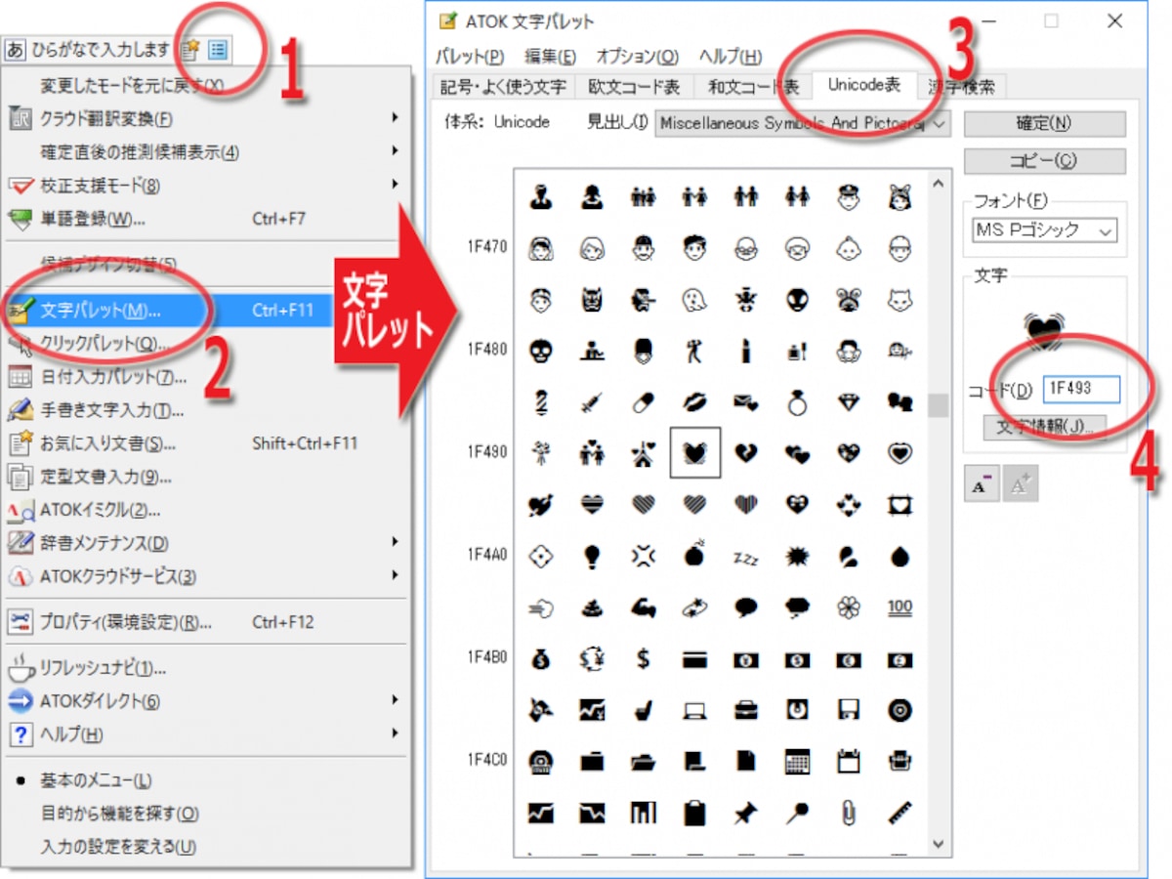This screenshot has height=879, width=1172.
Task: Select the clipboard character
Action: pyautogui.click(x=694, y=812)
